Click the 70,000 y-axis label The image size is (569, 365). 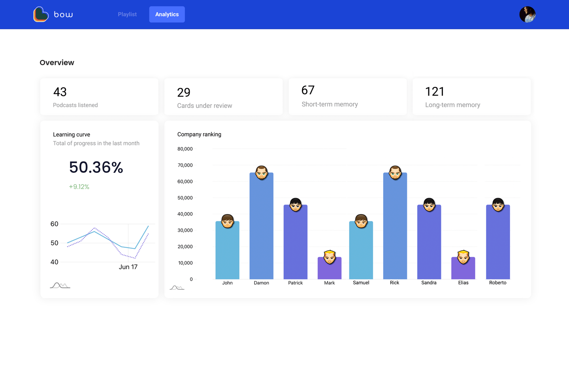(185, 165)
